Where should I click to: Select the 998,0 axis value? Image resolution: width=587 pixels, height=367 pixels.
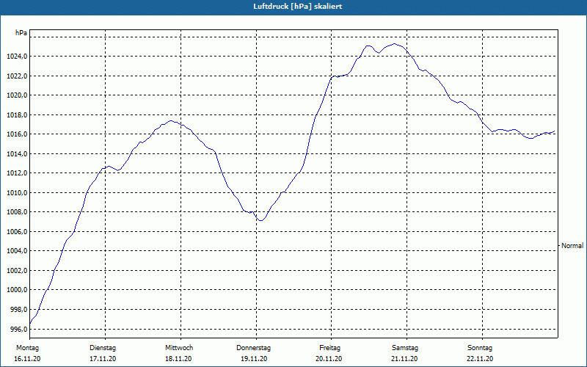(18, 310)
